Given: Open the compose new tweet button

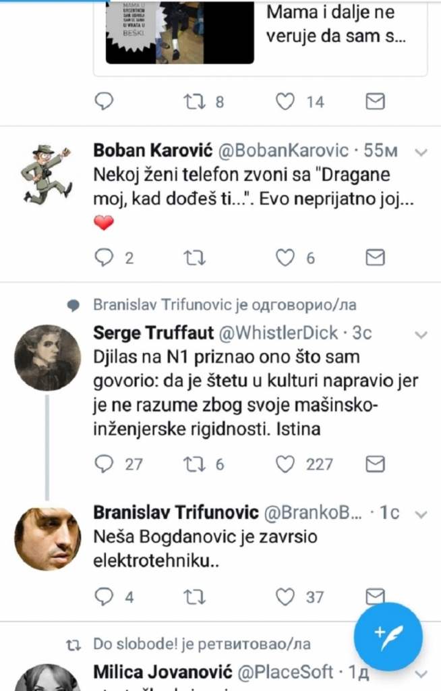Looking at the screenshot, I should coord(387,637).
